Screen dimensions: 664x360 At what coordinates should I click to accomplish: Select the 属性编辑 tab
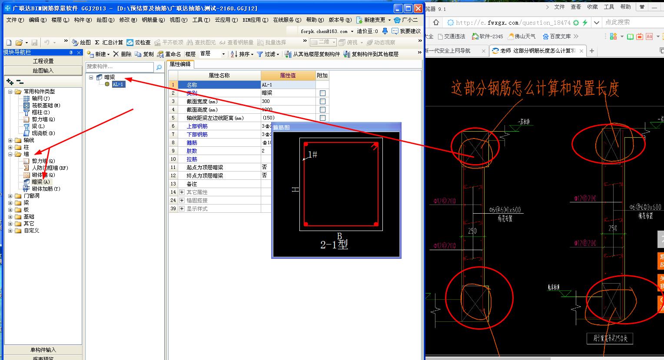click(180, 64)
